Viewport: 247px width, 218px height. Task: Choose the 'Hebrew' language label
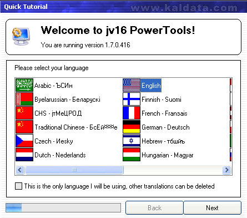point(163,141)
